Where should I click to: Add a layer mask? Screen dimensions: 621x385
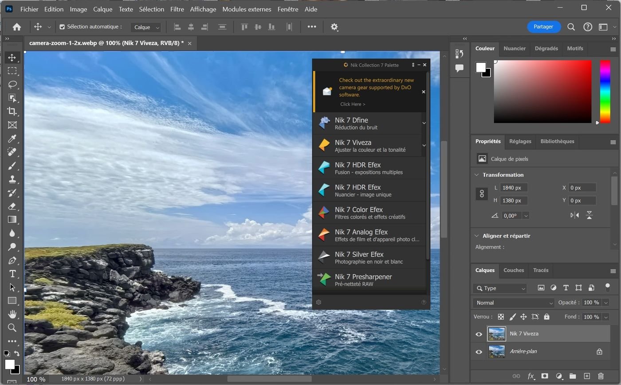pos(545,376)
